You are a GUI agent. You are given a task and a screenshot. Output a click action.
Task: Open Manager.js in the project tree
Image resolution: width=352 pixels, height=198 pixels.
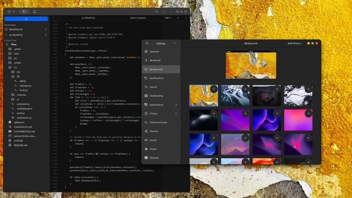pyautogui.click(x=26, y=86)
